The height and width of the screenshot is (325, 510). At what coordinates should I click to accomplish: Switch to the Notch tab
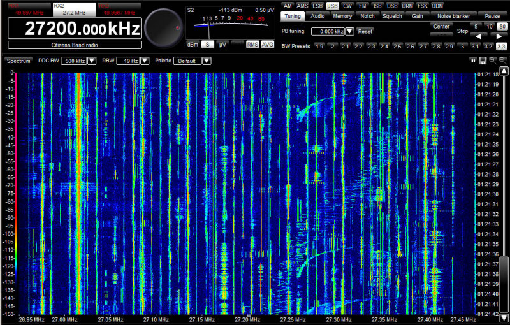coord(367,16)
